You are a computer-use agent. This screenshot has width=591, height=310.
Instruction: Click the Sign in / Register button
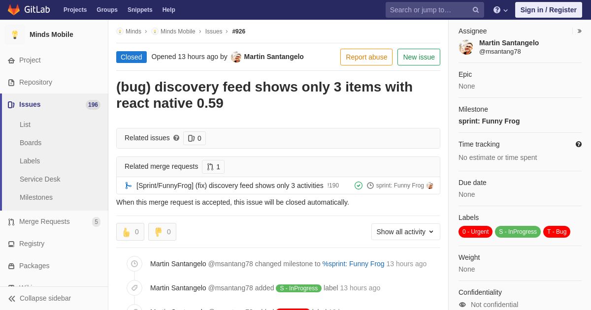[548, 10]
